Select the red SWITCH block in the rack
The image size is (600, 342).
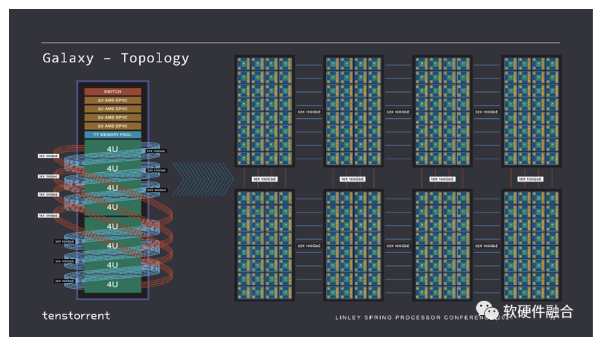(x=112, y=92)
